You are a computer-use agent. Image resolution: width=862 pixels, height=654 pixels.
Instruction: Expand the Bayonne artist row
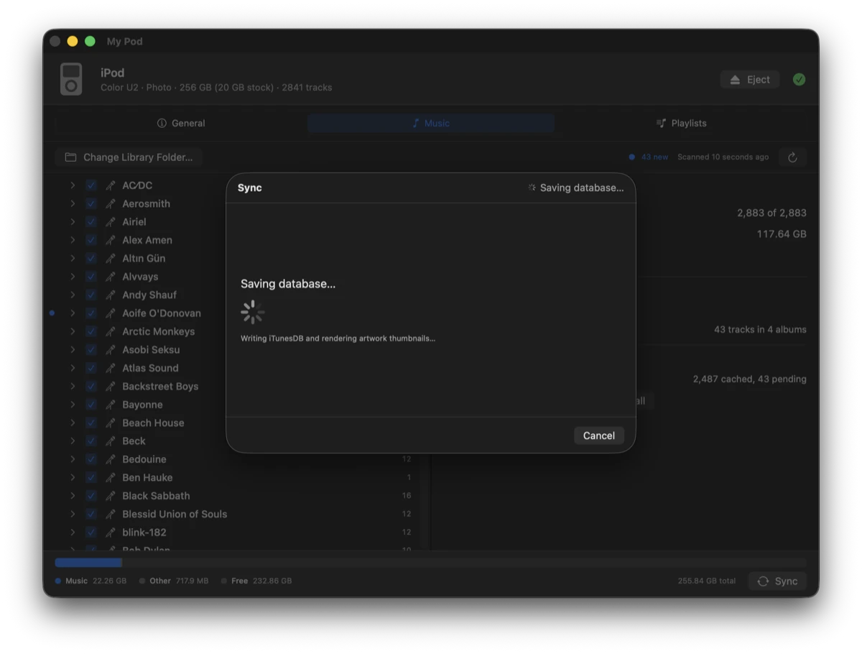(73, 405)
